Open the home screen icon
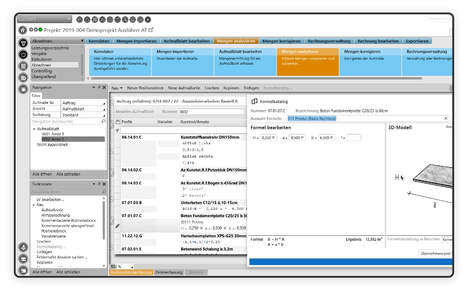Screen dimensions: 468x293 click(x=23, y=30)
